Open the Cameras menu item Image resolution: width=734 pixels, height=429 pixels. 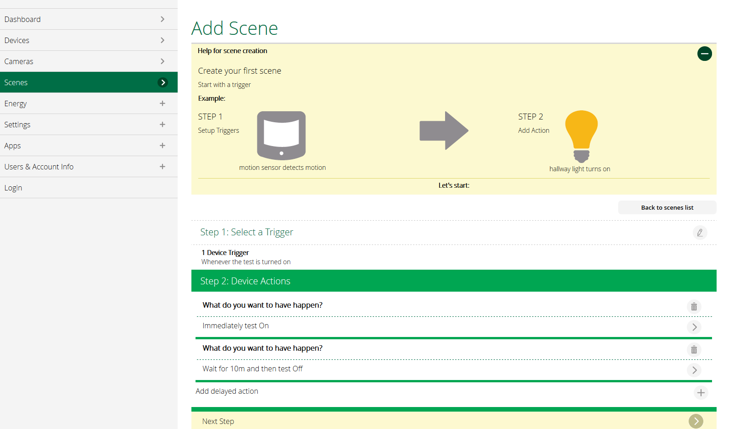(x=89, y=61)
